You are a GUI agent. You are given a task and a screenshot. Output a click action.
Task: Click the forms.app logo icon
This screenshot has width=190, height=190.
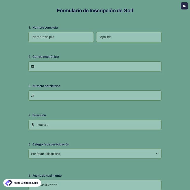pos(9,183)
